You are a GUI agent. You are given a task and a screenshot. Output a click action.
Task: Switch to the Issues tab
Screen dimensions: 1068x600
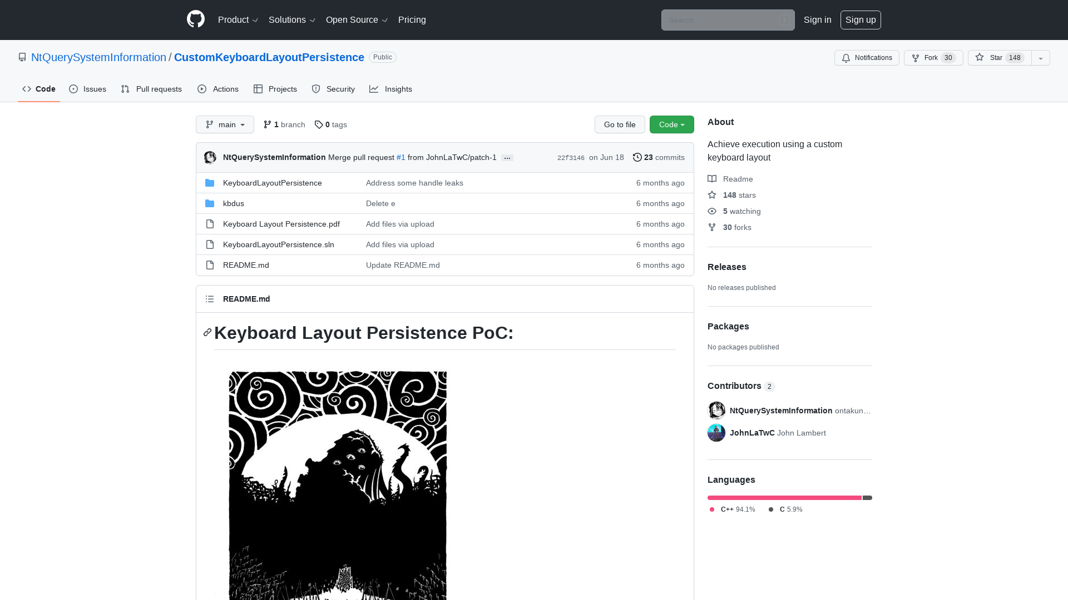[88, 89]
